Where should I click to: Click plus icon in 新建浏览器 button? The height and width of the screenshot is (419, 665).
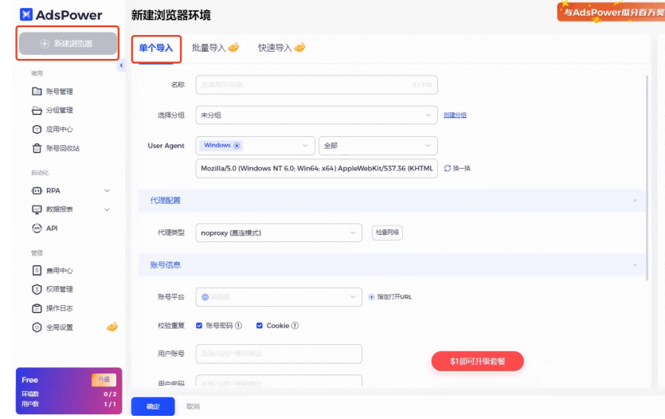coord(44,43)
